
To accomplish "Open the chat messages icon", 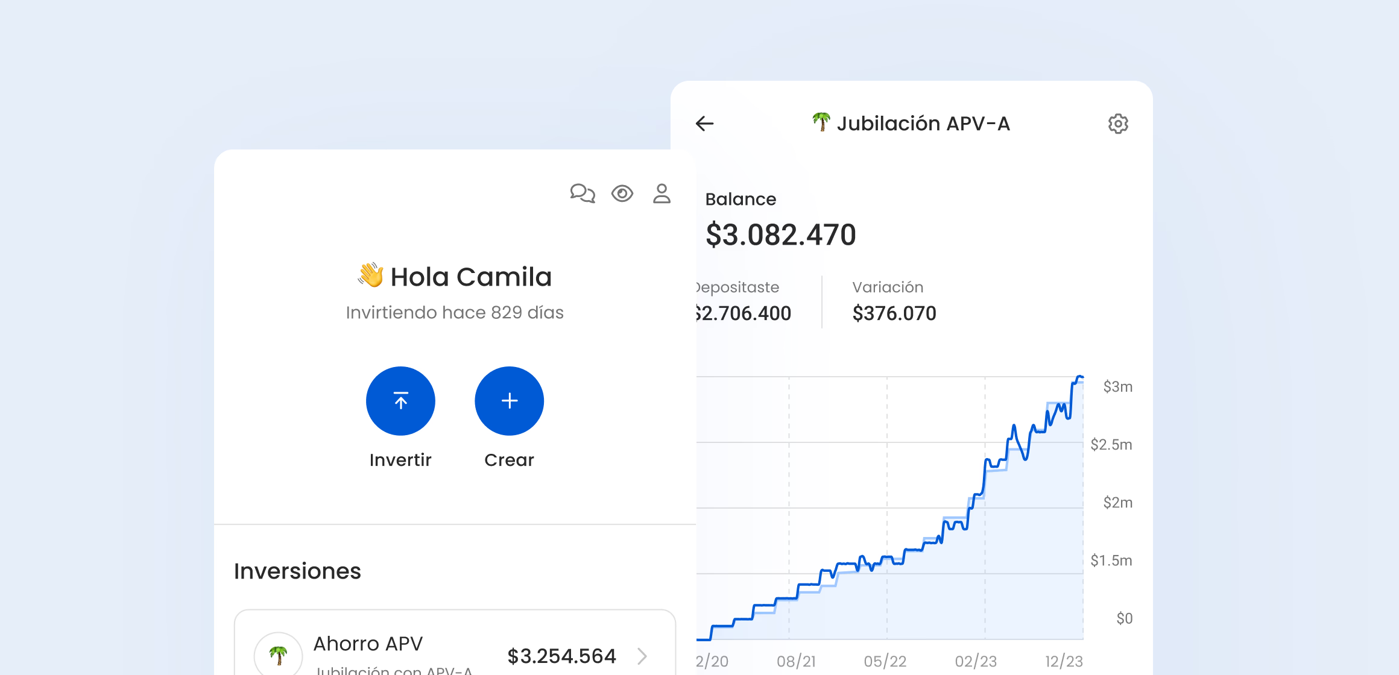I will (583, 193).
